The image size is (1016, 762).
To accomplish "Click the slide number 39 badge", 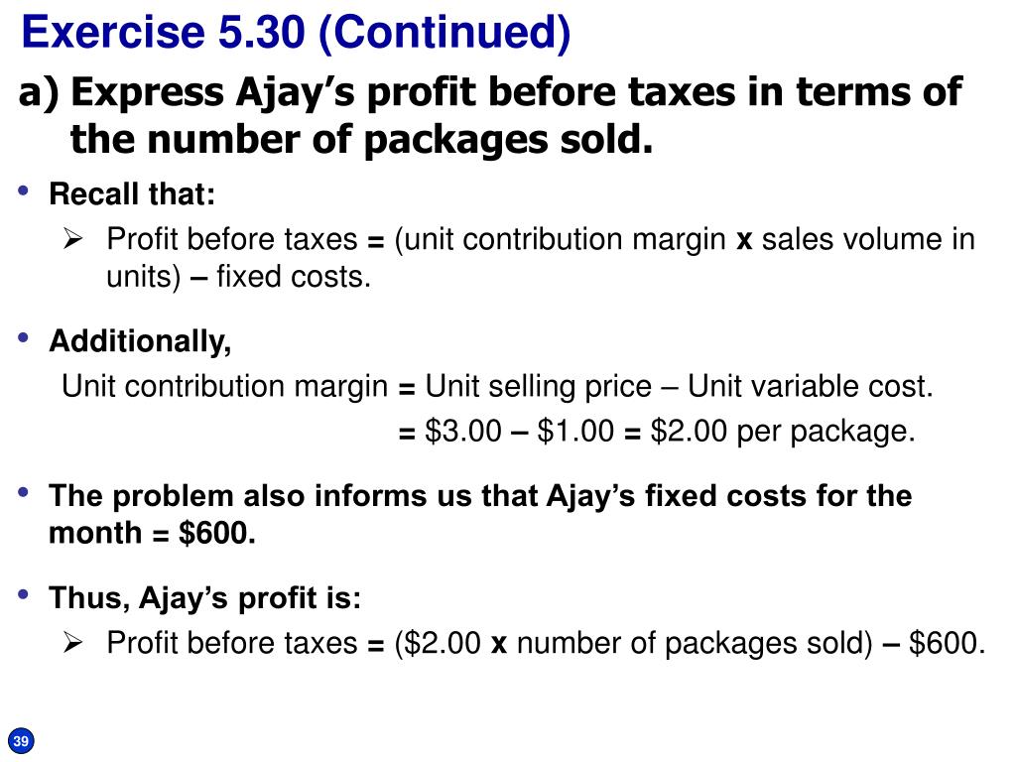I will 21,741.
